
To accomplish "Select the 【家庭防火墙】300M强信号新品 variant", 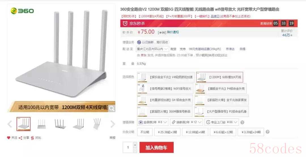I will pyautogui.click(x=165, y=111).
